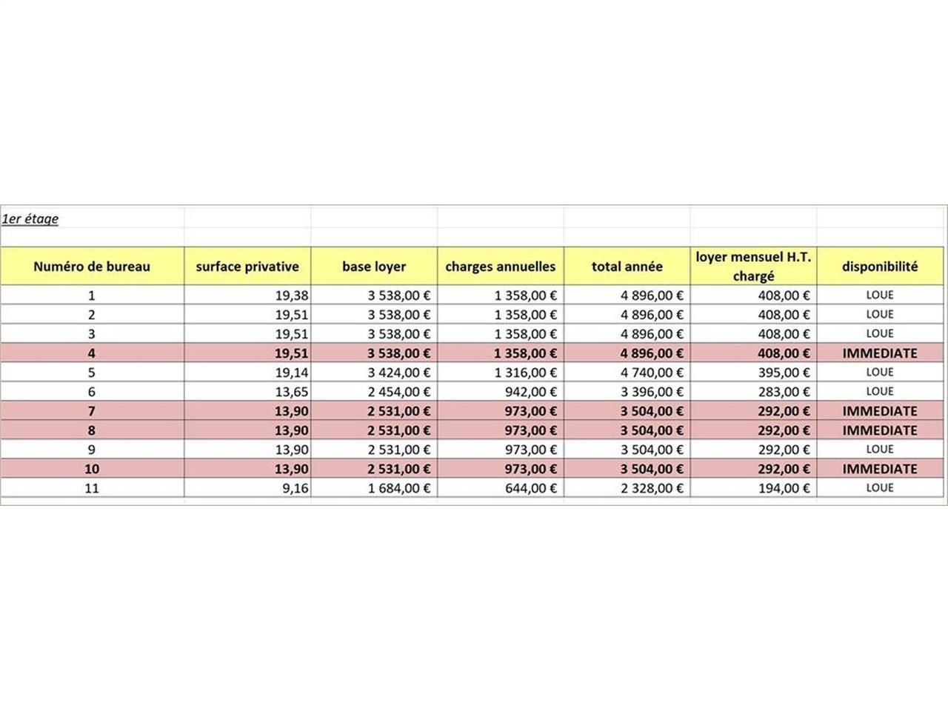The height and width of the screenshot is (711, 948).
Task: Click the base loyer cell 1 684,00 €
Action: 399,488
